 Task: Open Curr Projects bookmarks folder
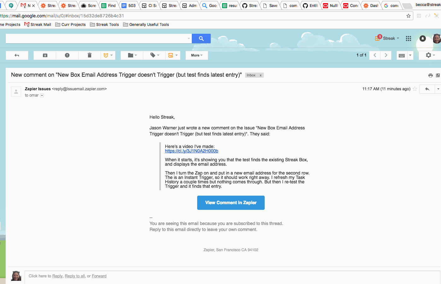[x=70, y=24]
